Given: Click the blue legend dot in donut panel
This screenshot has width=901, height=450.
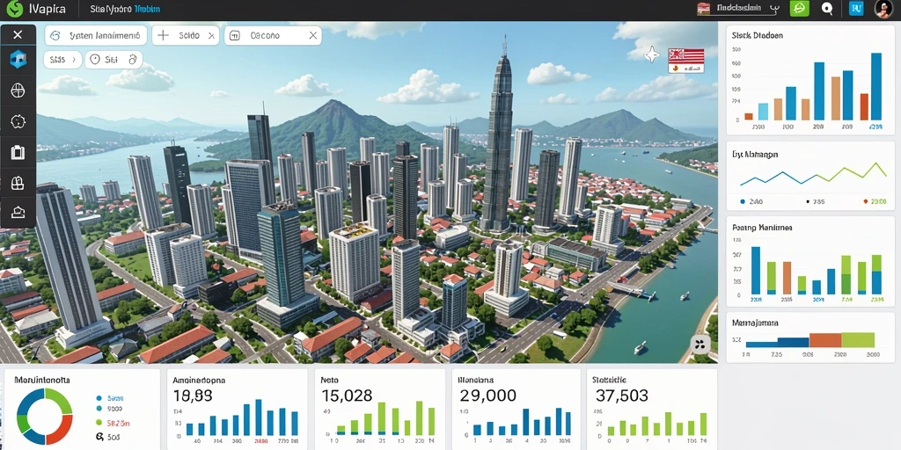Looking at the screenshot, I should point(99,398).
